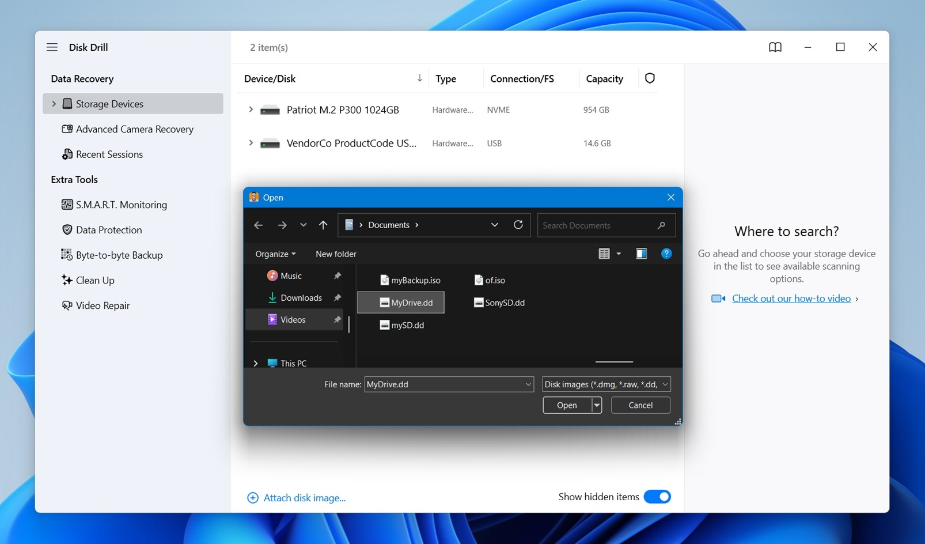Refresh the Documents folder view
This screenshot has height=544, width=925.
(x=518, y=225)
